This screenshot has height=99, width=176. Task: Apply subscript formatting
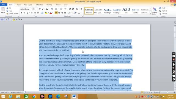tap(35, 13)
